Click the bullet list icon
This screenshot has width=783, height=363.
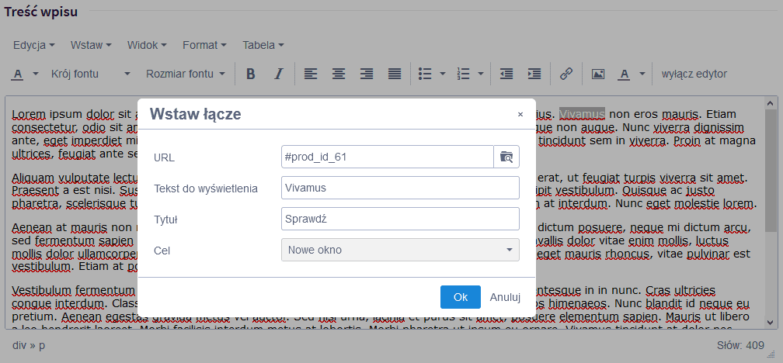coord(425,74)
